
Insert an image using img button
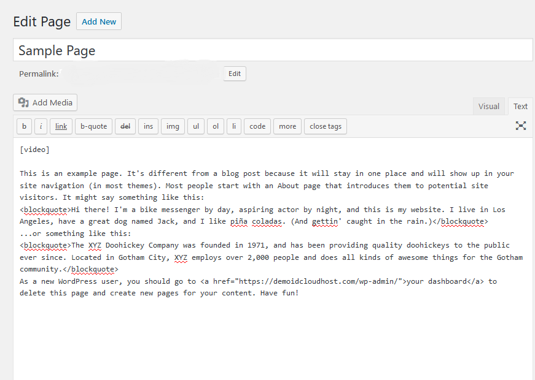tap(173, 126)
